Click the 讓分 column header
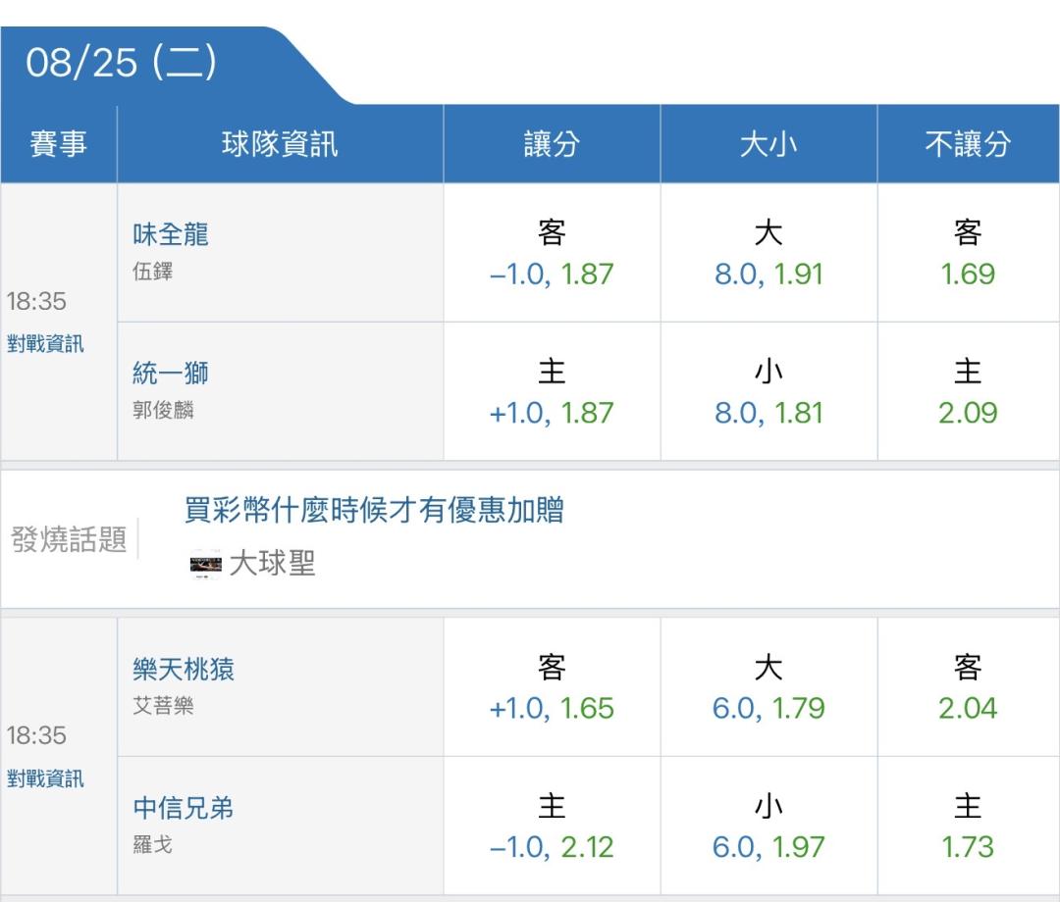The width and height of the screenshot is (1060, 902). click(552, 144)
